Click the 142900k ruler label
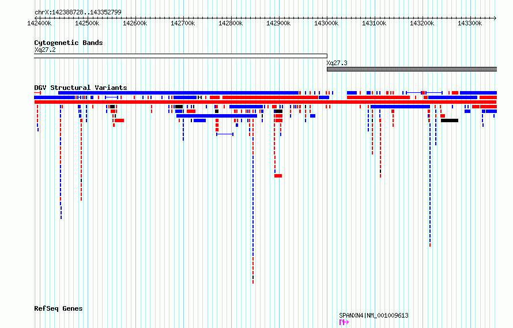This screenshot has height=328, width=513. click(x=278, y=23)
